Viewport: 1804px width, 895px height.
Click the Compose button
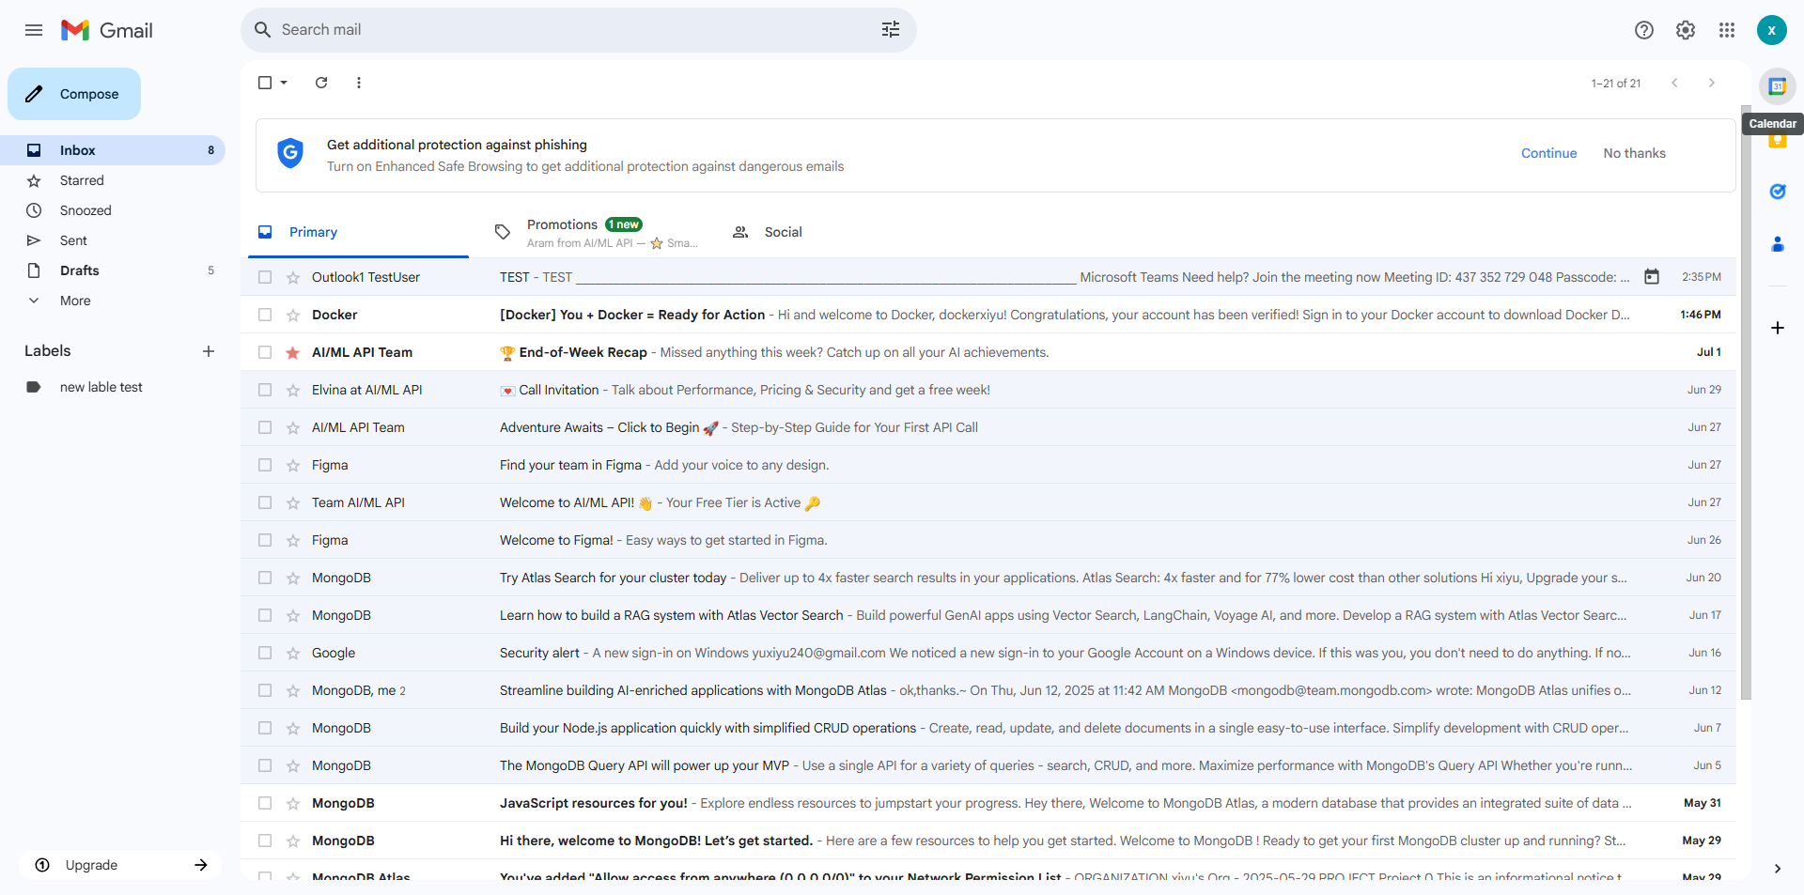pyautogui.click(x=74, y=94)
